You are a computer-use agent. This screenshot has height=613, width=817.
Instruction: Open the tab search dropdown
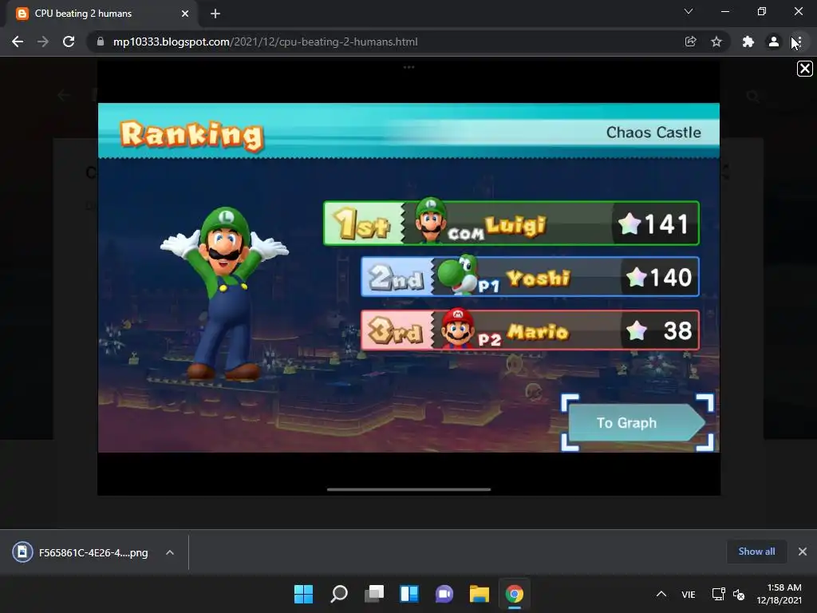(689, 11)
